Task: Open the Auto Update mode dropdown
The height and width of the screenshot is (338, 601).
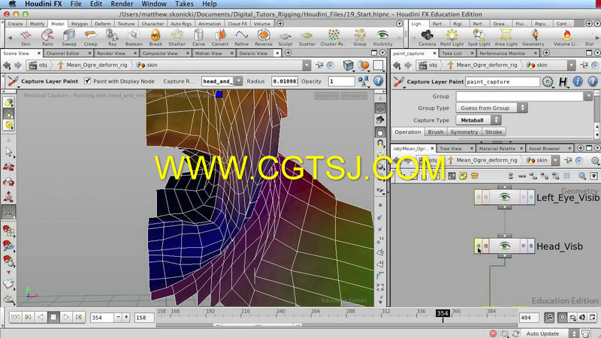Action: click(549, 333)
